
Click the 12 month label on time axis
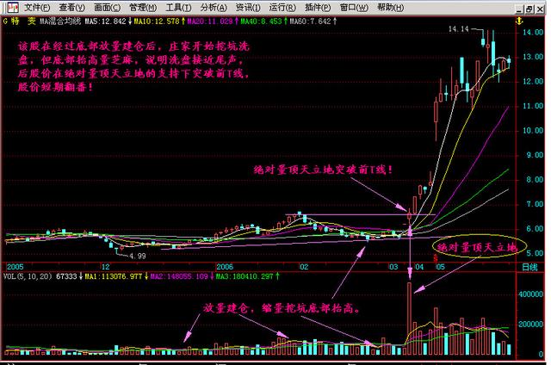(105, 267)
